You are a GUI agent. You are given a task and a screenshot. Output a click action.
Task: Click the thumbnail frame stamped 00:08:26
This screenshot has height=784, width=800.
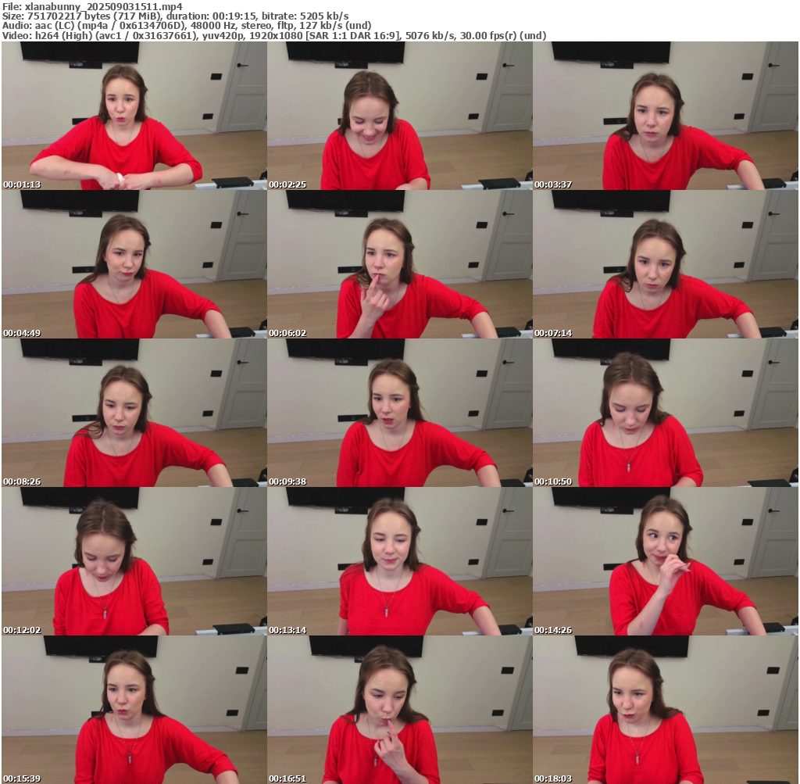[x=134, y=413]
